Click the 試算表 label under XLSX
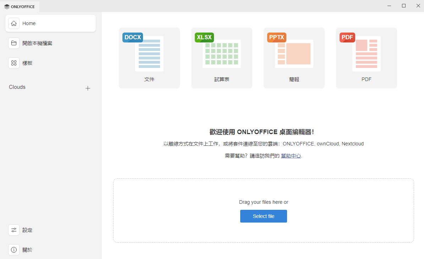Viewport: 424px width, 259px height. point(221,79)
